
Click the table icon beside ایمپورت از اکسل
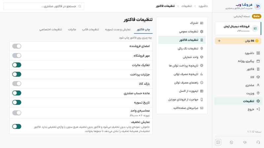point(202,91)
